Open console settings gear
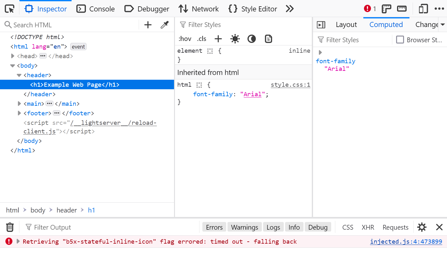 [422, 227]
